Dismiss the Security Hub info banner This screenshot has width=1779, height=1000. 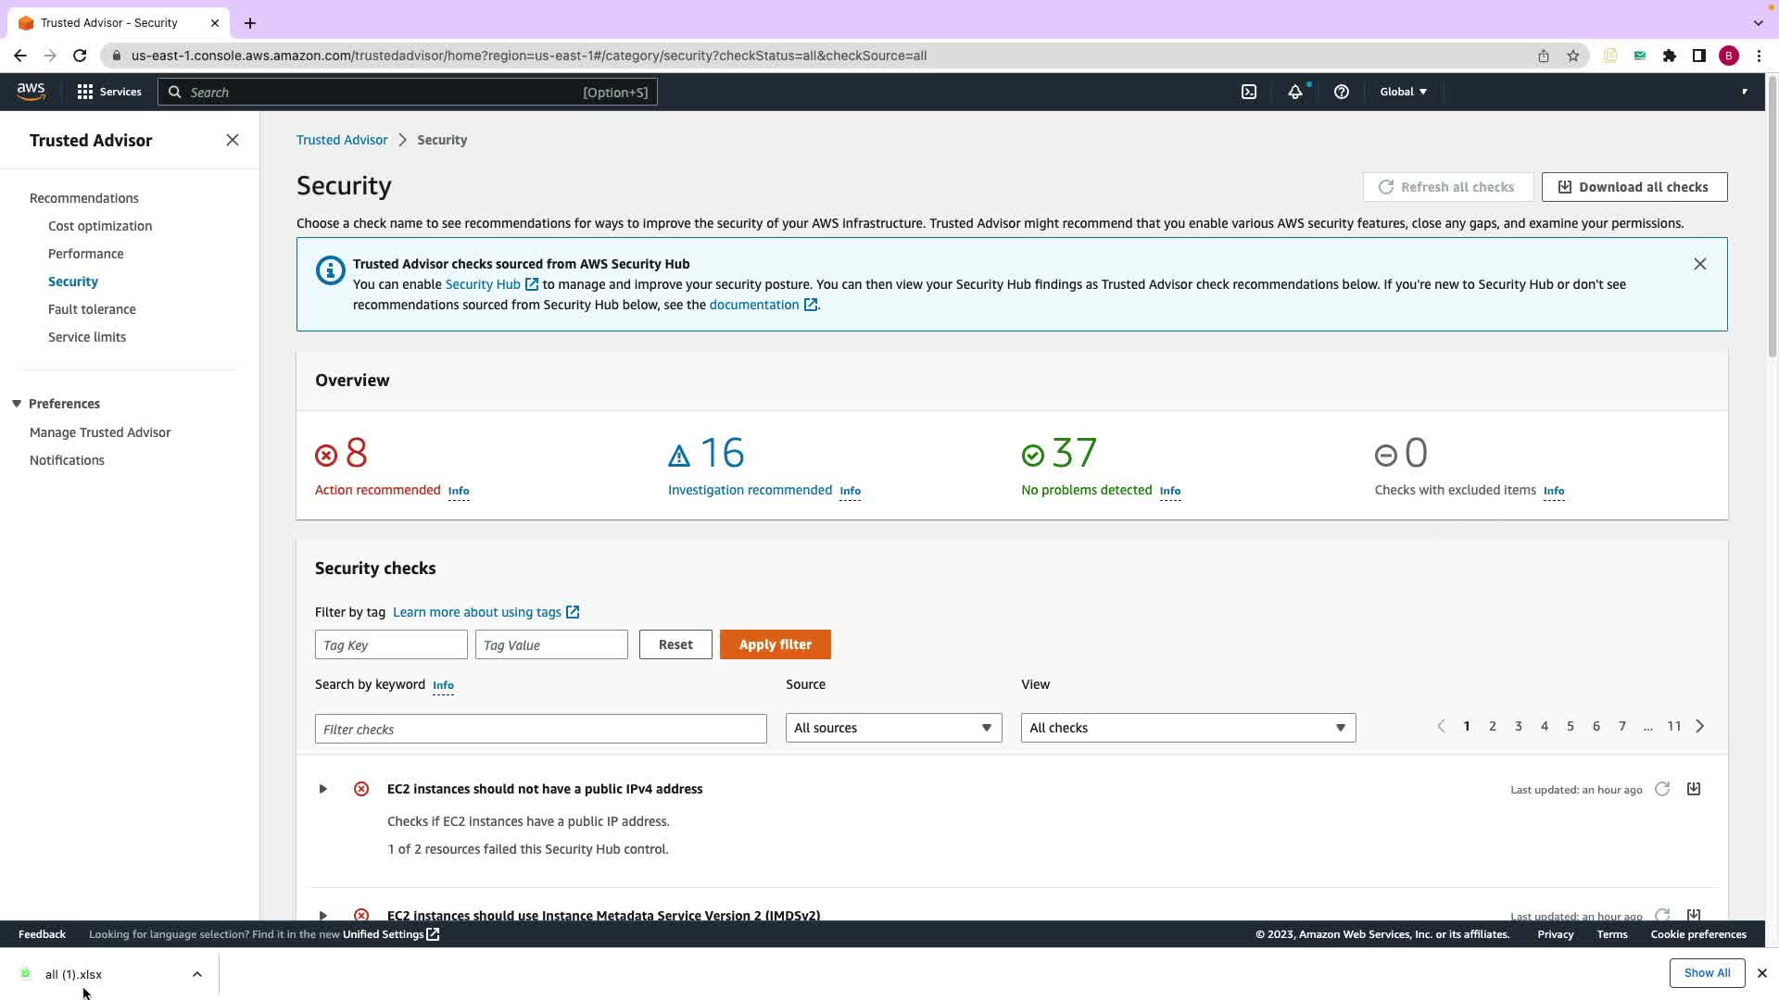(x=1699, y=264)
